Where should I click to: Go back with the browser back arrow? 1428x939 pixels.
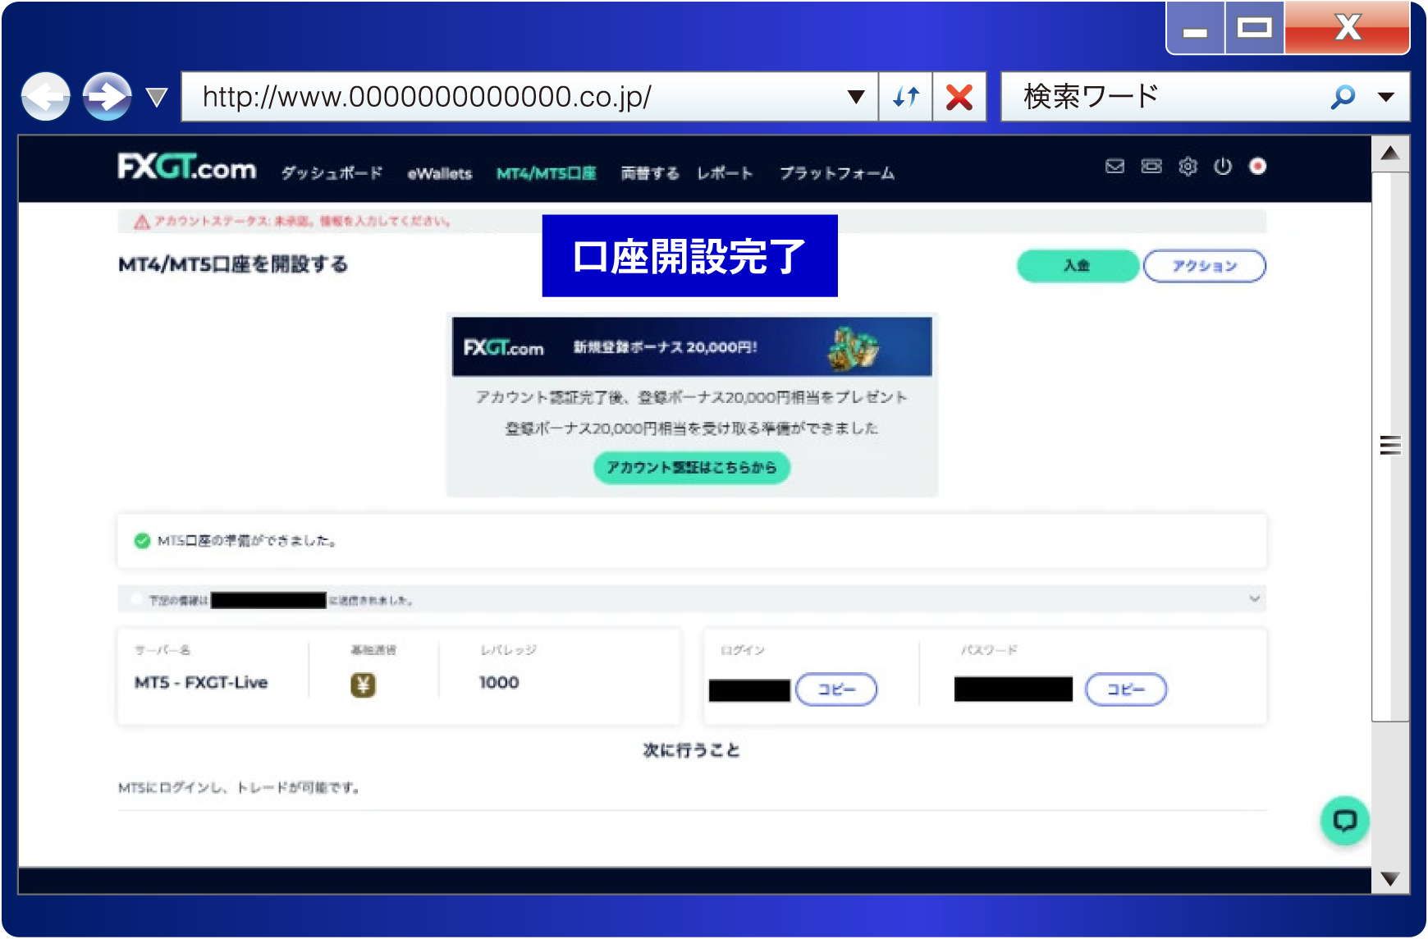click(x=45, y=97)
